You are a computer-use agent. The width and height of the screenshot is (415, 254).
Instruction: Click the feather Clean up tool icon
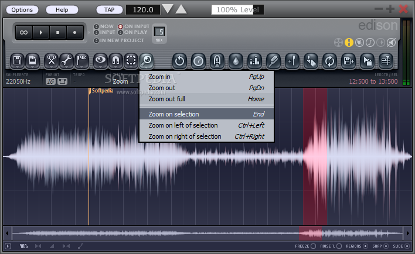pos(273,61)
